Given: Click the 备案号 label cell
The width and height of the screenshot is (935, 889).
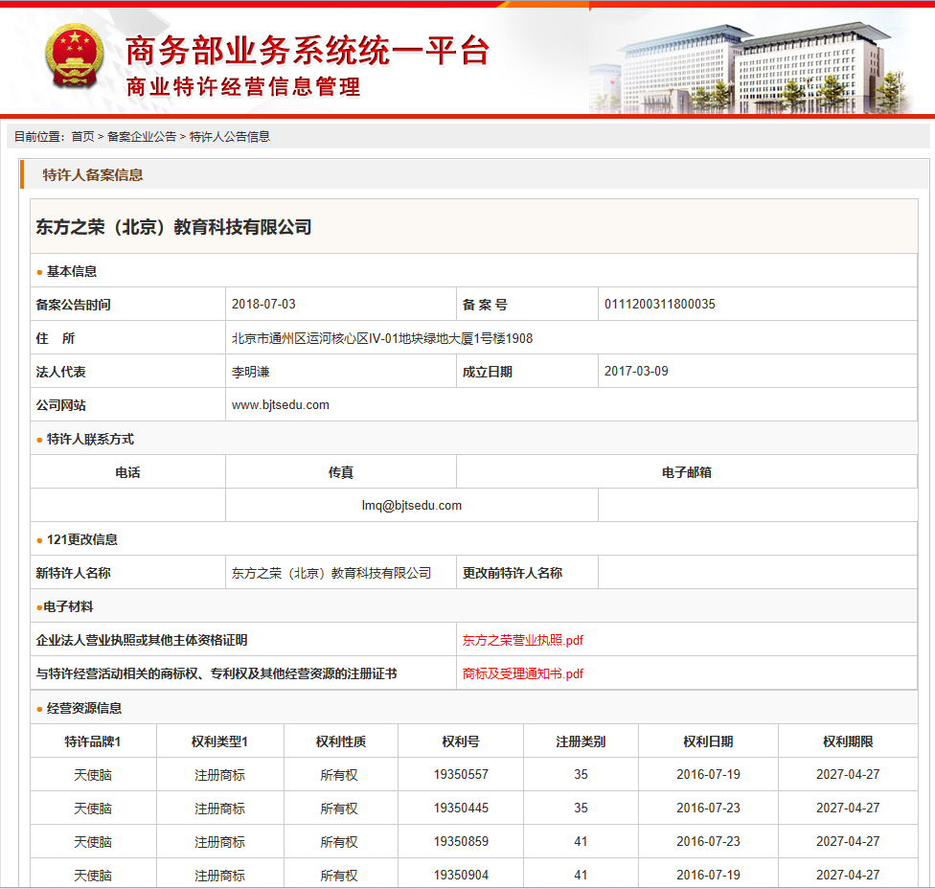Looking at the screenshot, I should [x=486, y=305].
